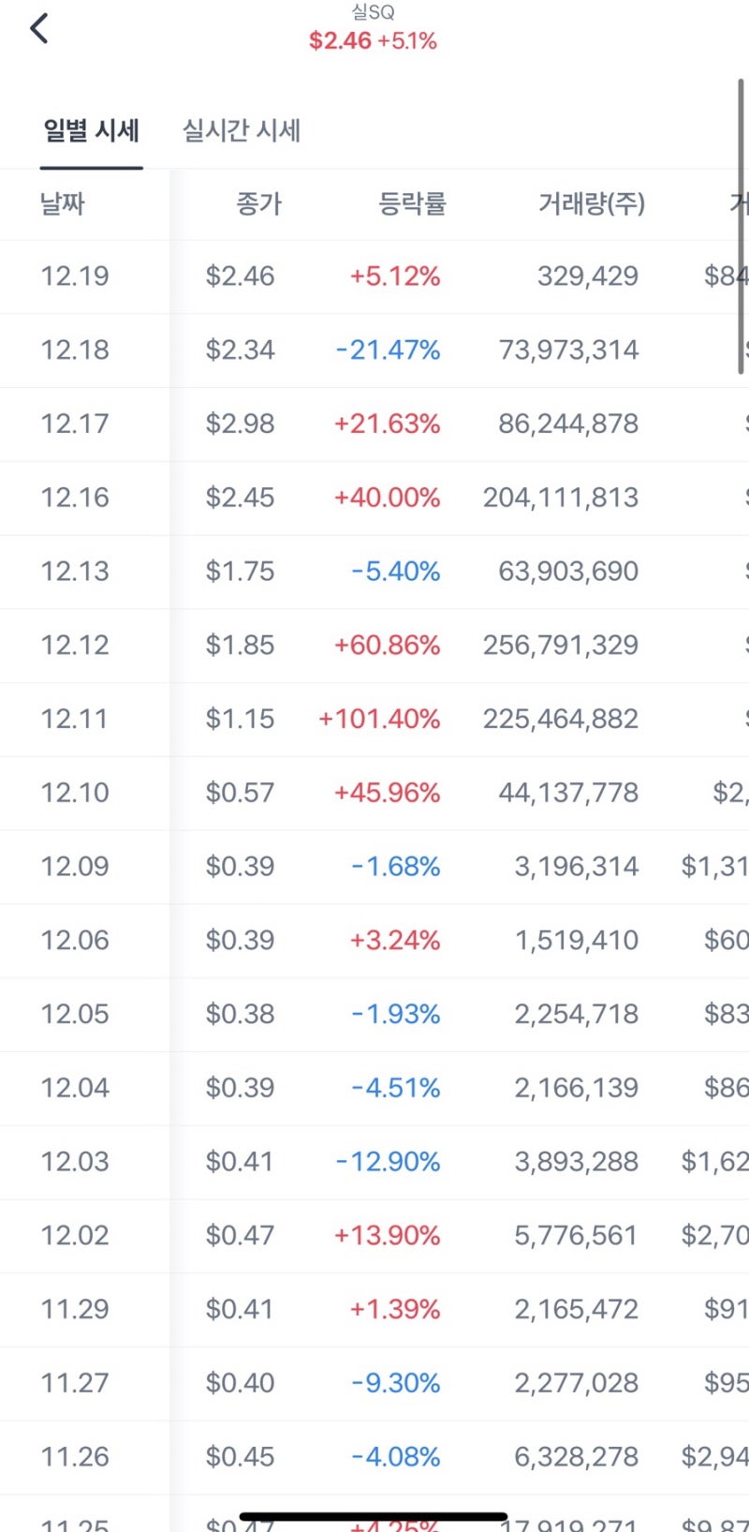Click the 종가 column header
This screenshot has width=749, height=1532.
[258, 203]
